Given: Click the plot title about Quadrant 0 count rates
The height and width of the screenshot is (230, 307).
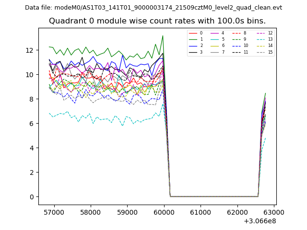Looking at the screenshot, I should 157,21.
